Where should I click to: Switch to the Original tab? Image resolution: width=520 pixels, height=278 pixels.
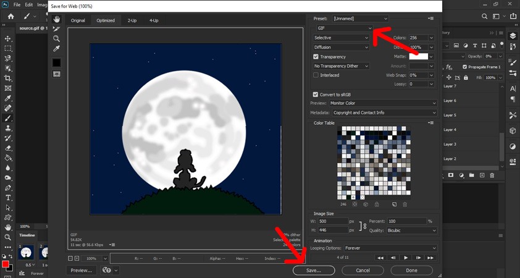(x=78, y=20)
